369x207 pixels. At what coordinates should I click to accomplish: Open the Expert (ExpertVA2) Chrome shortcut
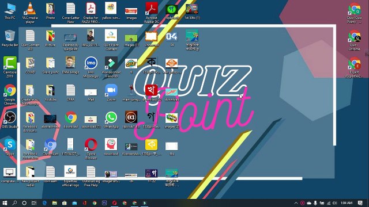355,67
